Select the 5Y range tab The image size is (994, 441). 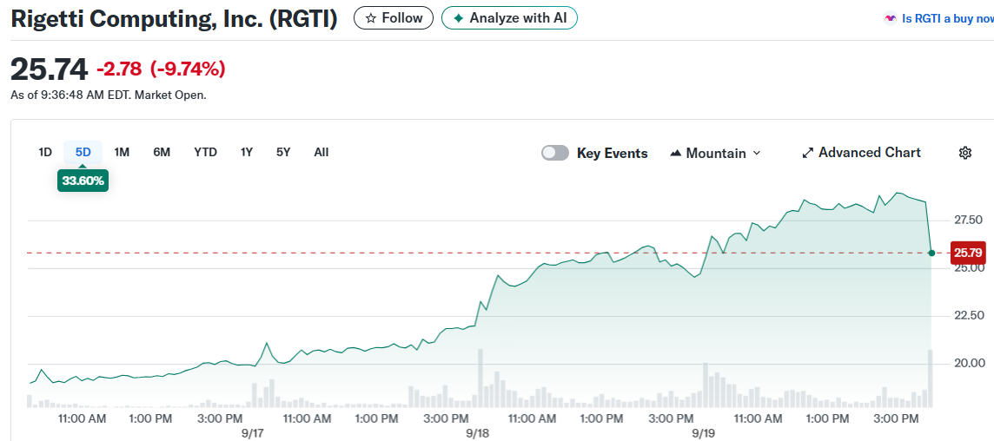[x=283, y=152]
